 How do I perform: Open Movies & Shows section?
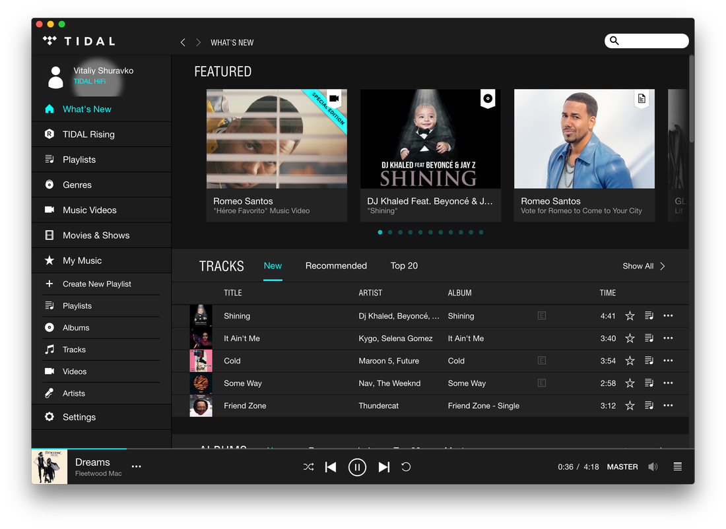tap(102, 235)
